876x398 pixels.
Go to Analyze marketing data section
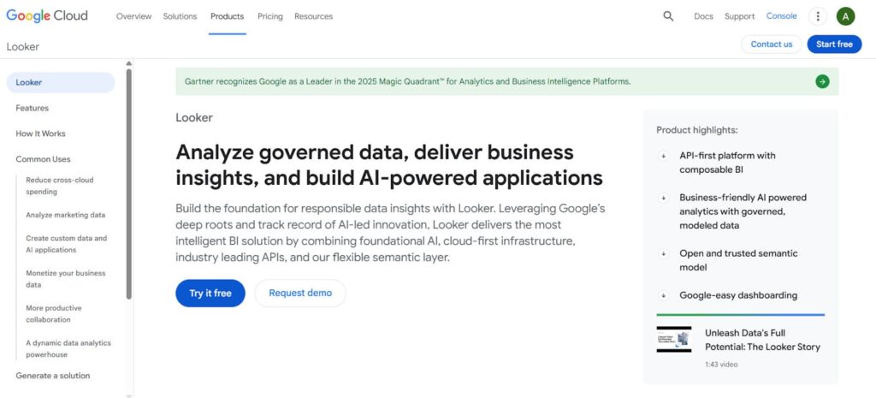[x=66, y=215]
